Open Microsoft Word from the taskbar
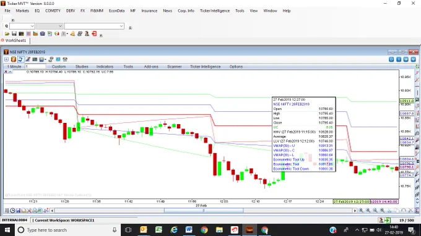Image resolution: width=421 pixels, height=236 pixels. point(189,230)
